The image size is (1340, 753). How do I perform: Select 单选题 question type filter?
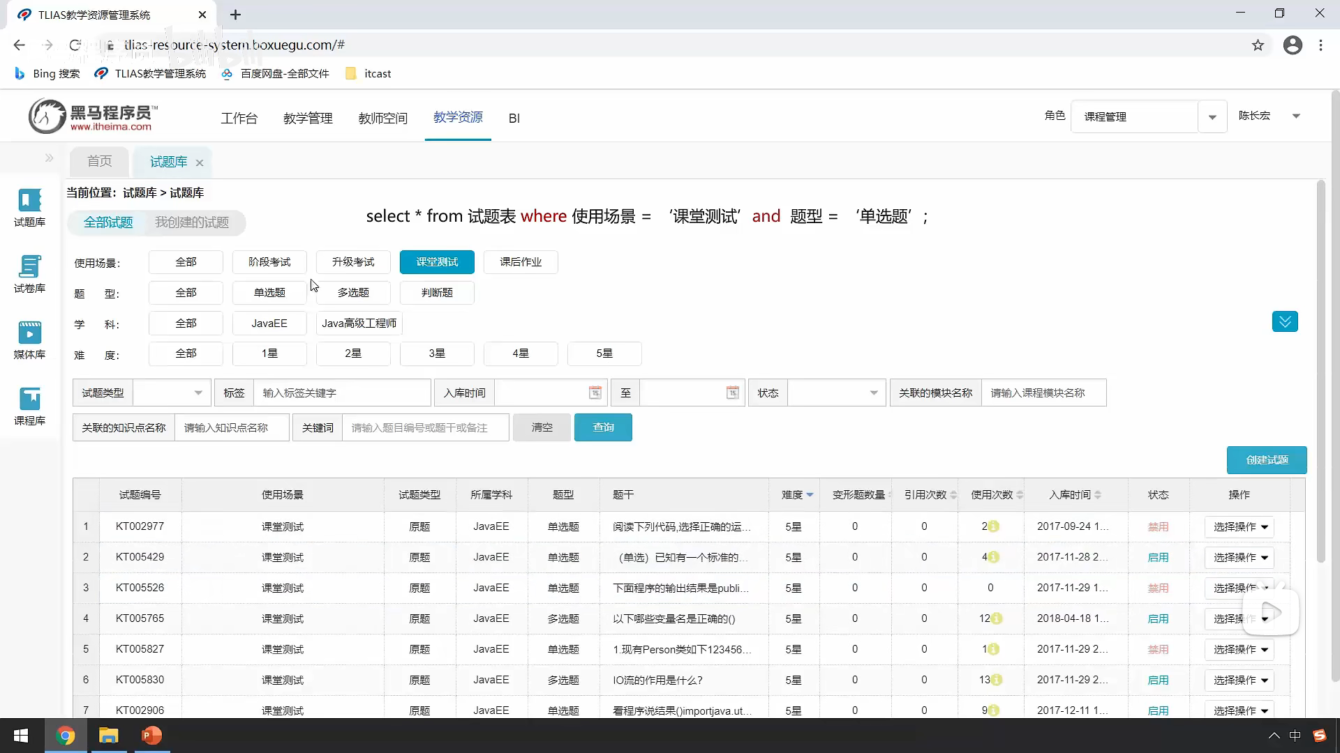click(x=269, y=293)
